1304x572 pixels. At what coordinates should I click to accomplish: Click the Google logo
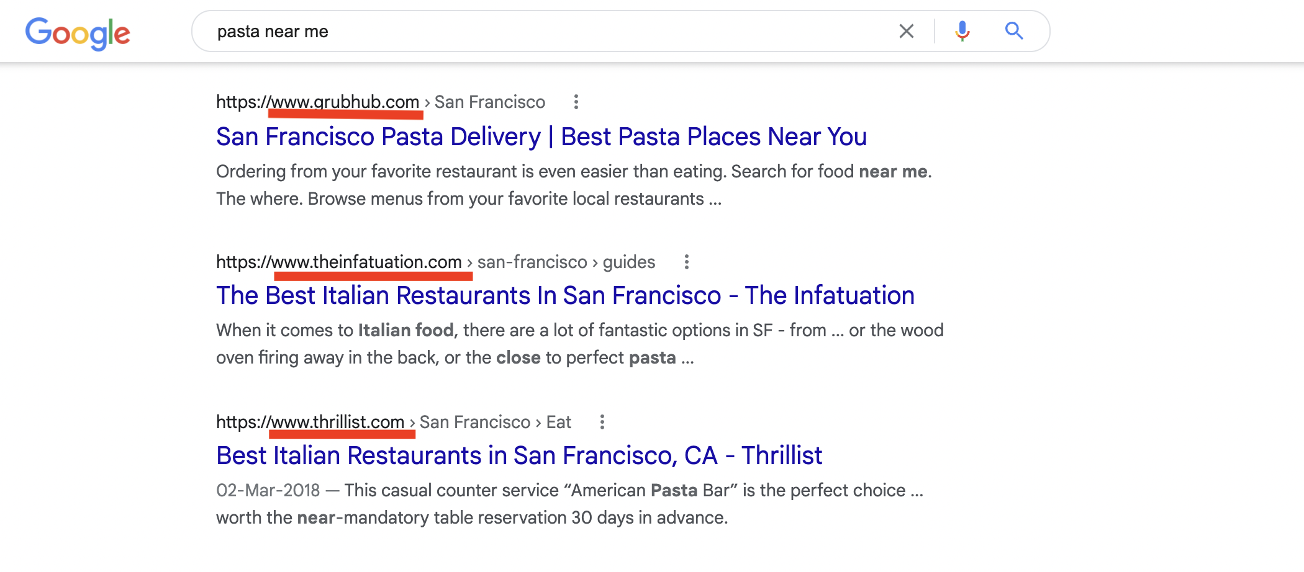(x=78, y=33)
